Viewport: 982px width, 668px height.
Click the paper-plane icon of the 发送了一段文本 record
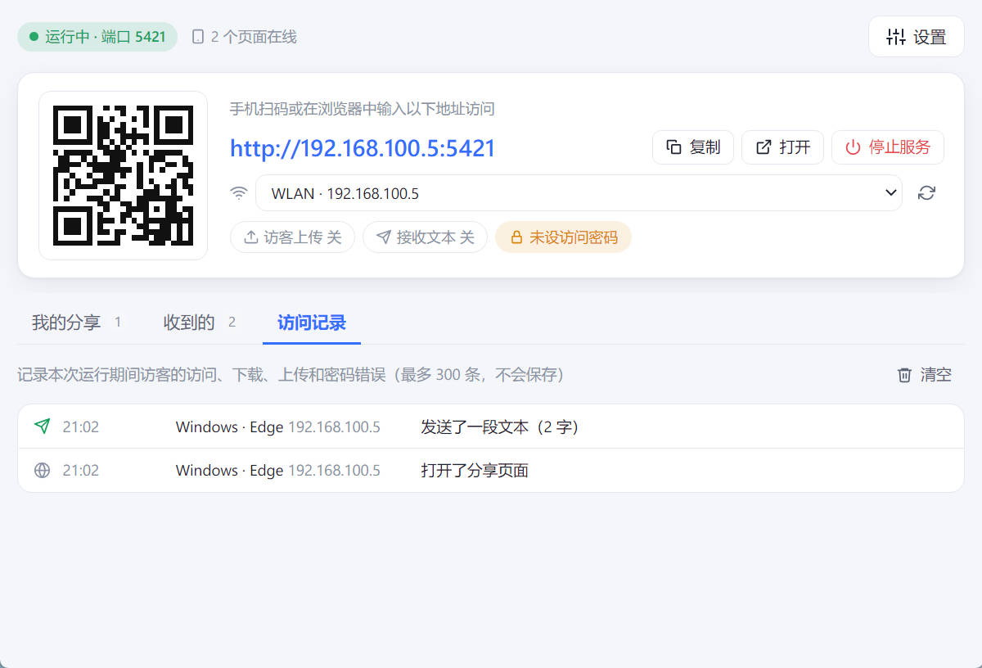click(42, 427)
